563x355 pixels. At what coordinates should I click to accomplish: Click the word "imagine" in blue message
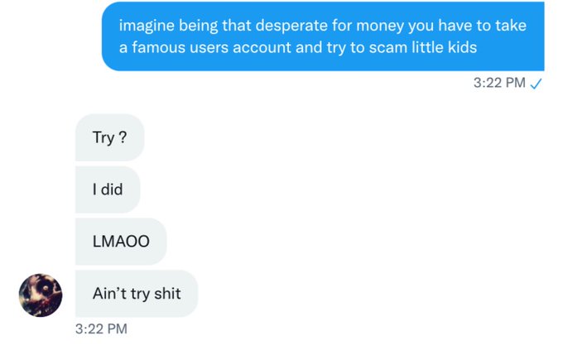(147, 26)
